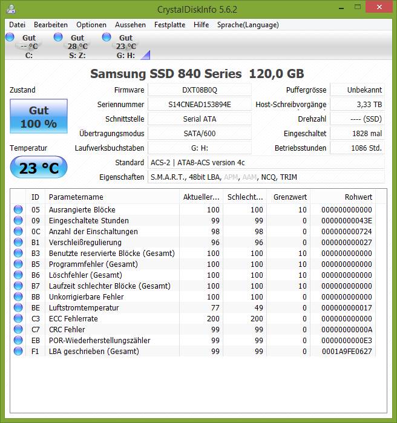397x423 pixels.
Task: Select the Ausrangierte Blöcke row name
Action: coord(82,209)
